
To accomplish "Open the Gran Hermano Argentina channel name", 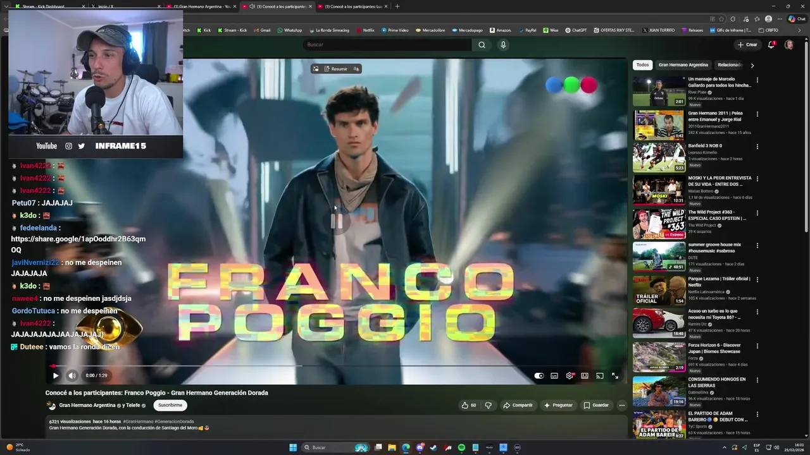I will tap(87, 405).
